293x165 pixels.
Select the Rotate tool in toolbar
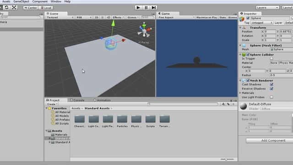(6, 7)
